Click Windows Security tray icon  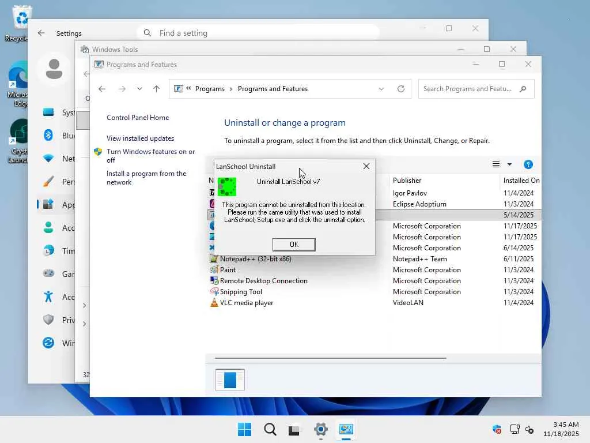pyautogui.click(x=497, y=429)
